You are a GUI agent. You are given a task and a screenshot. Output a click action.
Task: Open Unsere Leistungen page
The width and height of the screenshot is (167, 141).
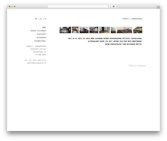(x=38, y=31)
